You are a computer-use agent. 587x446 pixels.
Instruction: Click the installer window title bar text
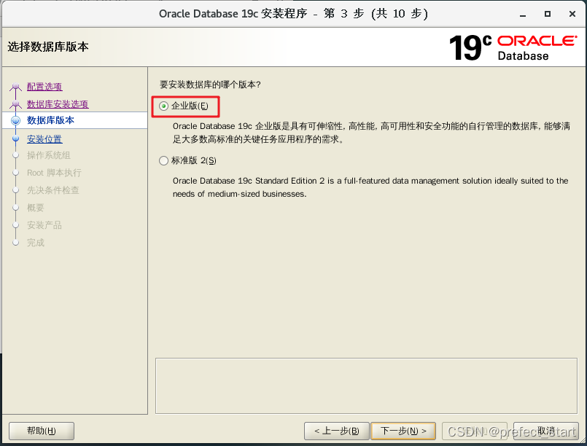(x=293, y=14)
